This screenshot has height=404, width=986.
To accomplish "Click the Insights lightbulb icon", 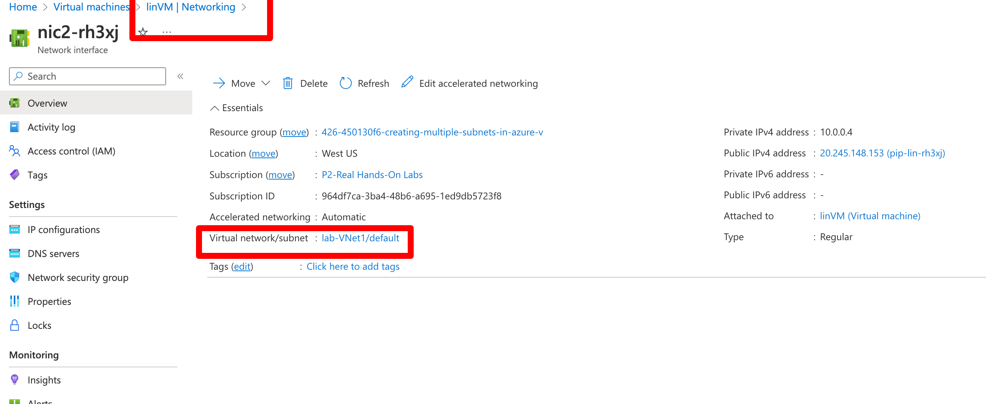I will [x=15, y=380].
